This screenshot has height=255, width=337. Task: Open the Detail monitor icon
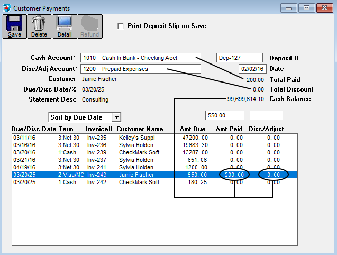click(65, 26)
